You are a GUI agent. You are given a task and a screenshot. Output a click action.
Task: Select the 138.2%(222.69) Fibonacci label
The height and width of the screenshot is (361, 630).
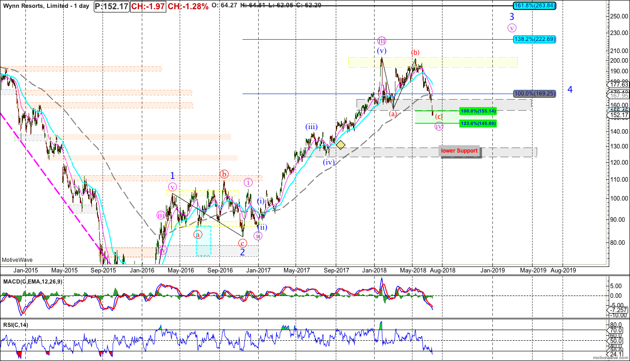pyautogui.click(x=534, y=39)
